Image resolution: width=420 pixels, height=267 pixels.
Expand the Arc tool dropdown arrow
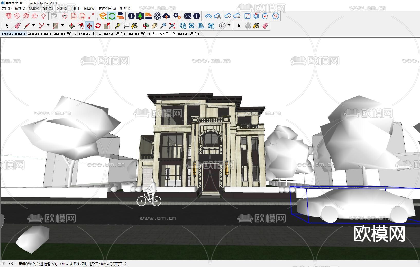(48, 25)
